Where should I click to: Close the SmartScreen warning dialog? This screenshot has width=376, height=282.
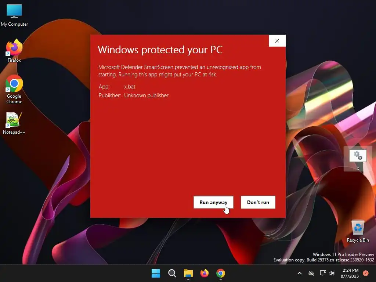click(277, 41)
